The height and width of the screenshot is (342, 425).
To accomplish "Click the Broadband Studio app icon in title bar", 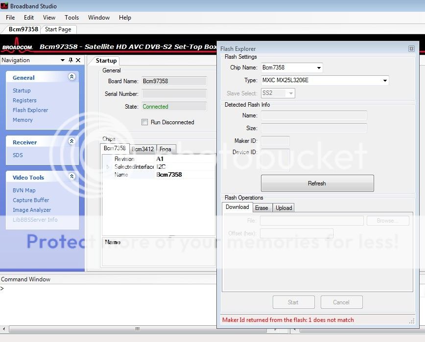I will tap(4, 5).
